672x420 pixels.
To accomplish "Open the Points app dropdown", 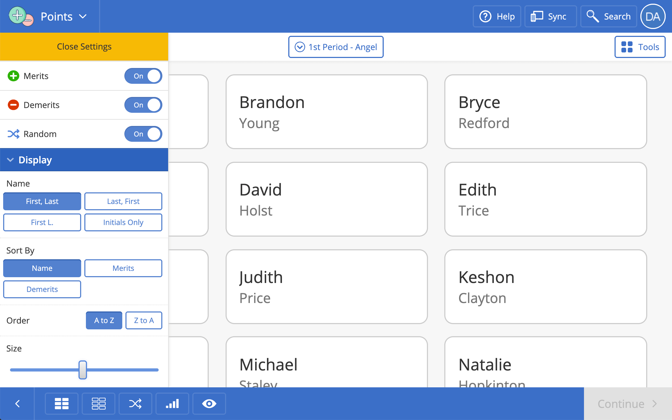I will (63, 16).
